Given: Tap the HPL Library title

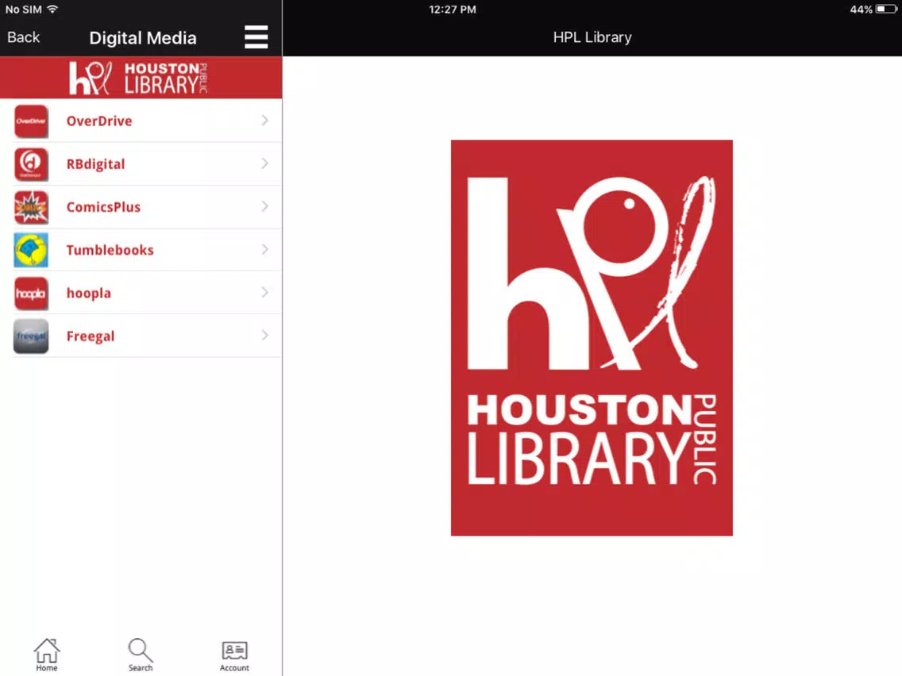Looking at the screenshot, I should click(x=592, y=37).
